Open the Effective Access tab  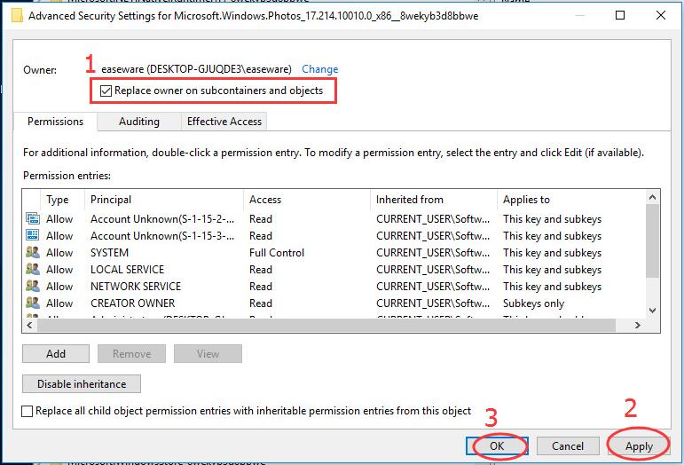tap(224, 122)
